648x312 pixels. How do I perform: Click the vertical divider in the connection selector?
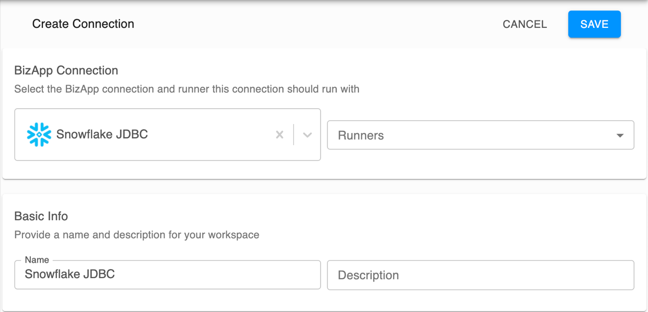tap(294, 135)
